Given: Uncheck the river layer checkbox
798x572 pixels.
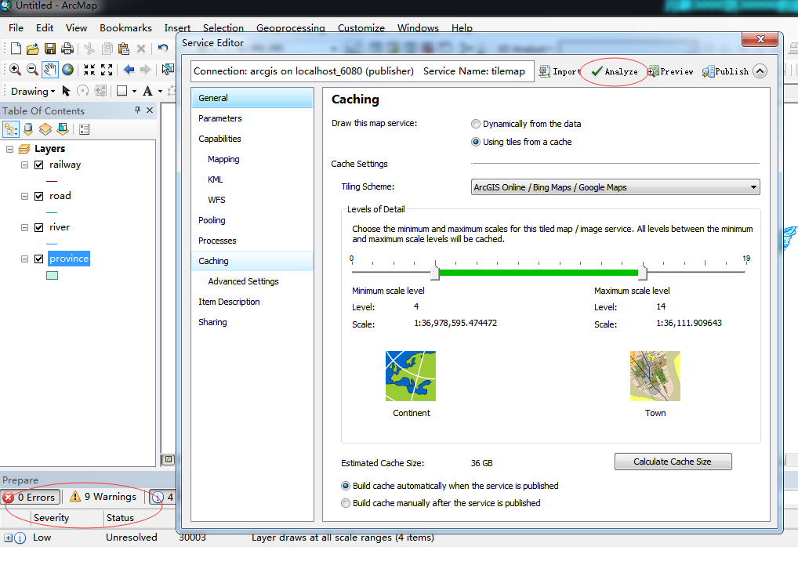Looking at the screenshot, I should pyautogui.click(x=38, y=227).
